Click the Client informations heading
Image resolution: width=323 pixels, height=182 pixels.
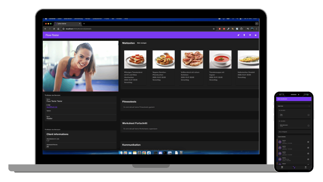pos(57,134)
